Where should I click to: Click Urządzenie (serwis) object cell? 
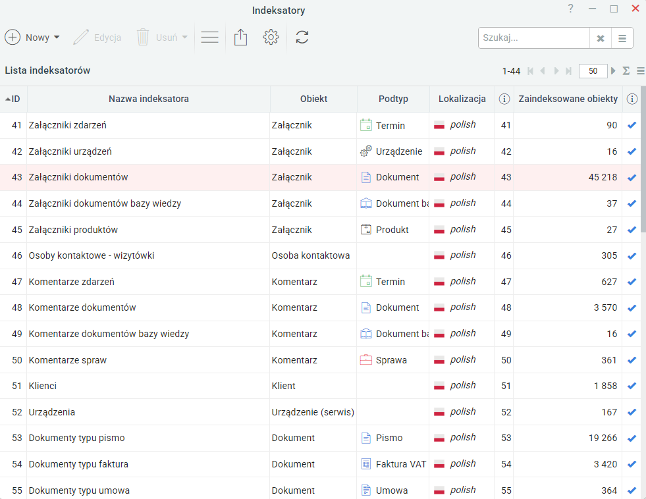[x=313, y=412]
